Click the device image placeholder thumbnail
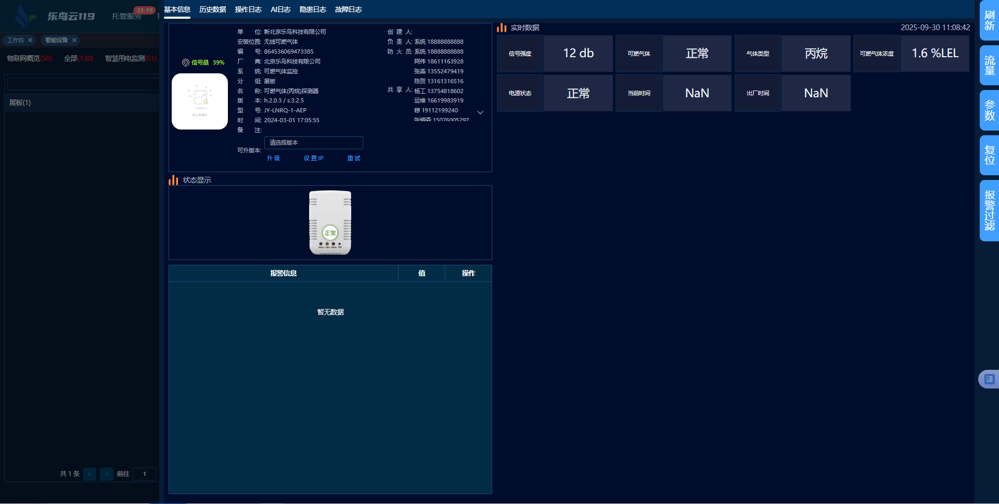999x504 pixels. point(200,101)
